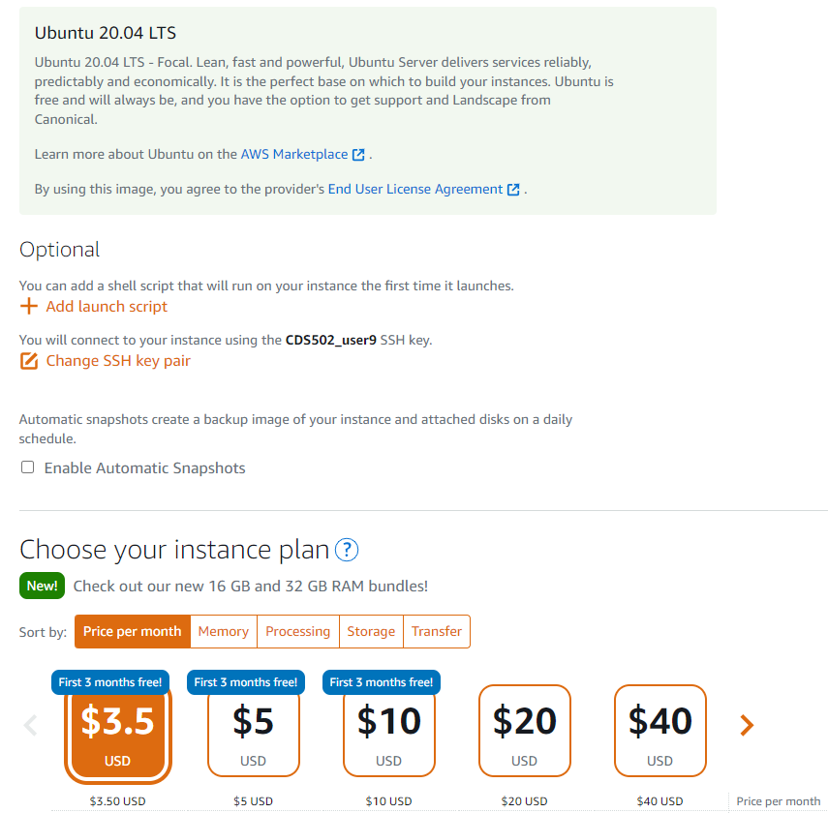Click Add launch script link
The width and height of the screenshot is (828, 813).
click(107, 307)
